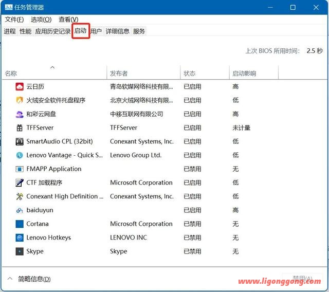Click the 和彩云网盘 purple icon
Viewport: 329px width, 292px height.
coord(20,114)
